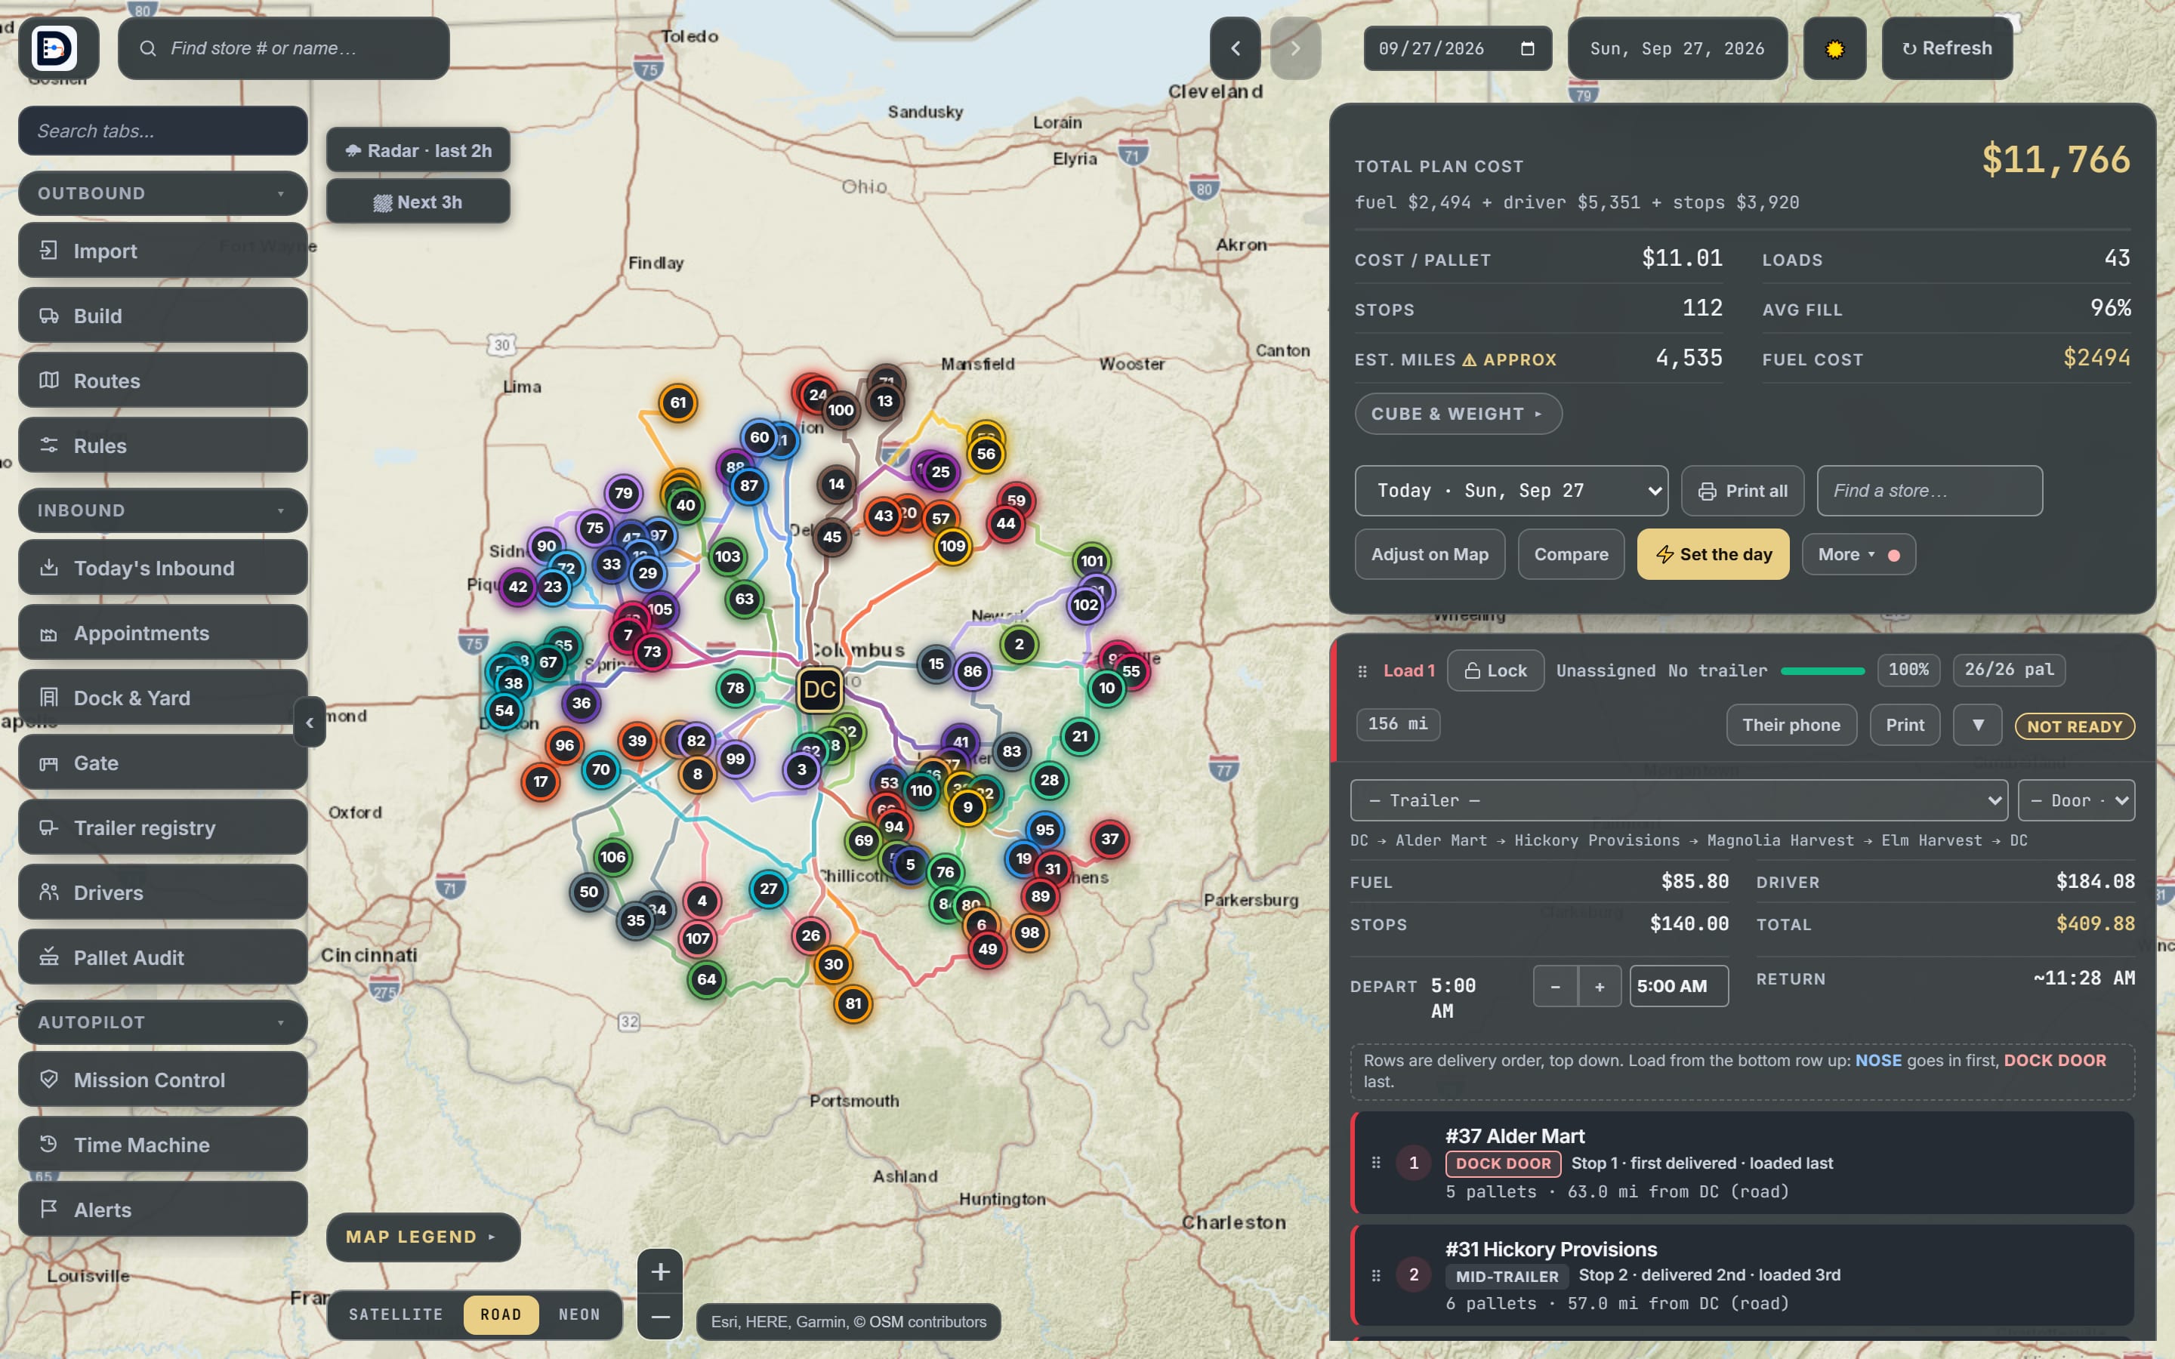Viewport: 2175px width, 1359px height.
Task: Zoom out the map with minus
Action: pos(660,1317)
